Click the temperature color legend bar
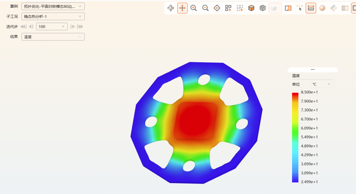356x194 pixels. [295, 137]
